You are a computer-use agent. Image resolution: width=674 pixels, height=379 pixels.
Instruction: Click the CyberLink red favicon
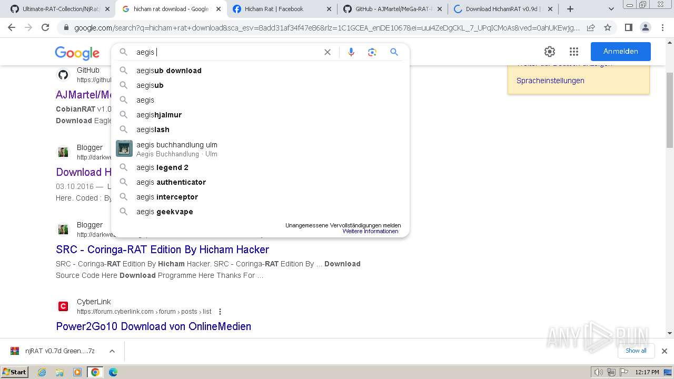(63, 306)
